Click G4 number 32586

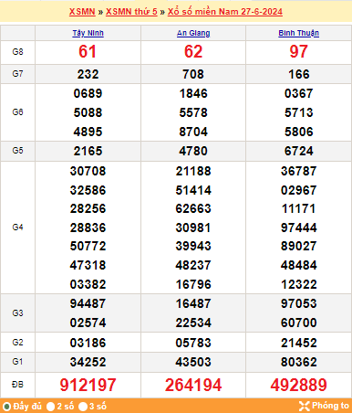[88, 190]
